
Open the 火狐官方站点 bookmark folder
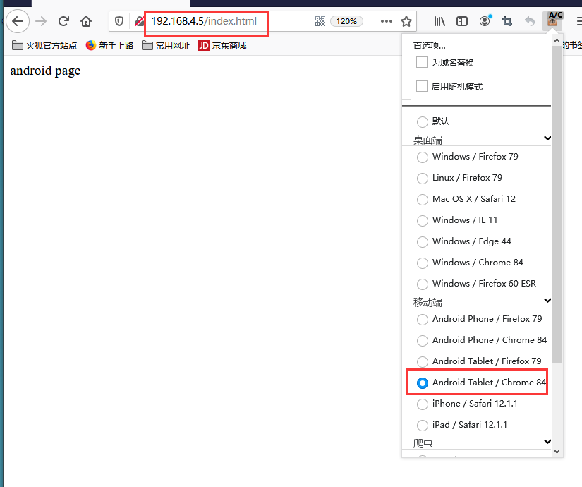point(44,45)
